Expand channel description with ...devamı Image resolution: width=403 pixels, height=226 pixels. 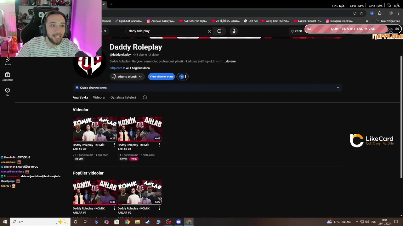tap(230, 61)
